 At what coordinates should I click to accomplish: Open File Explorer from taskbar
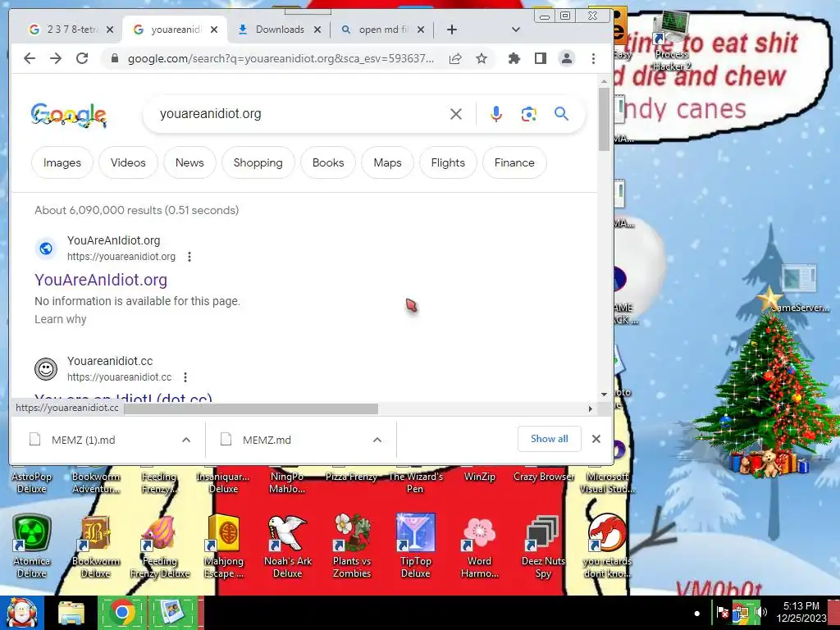click(71, 613)
